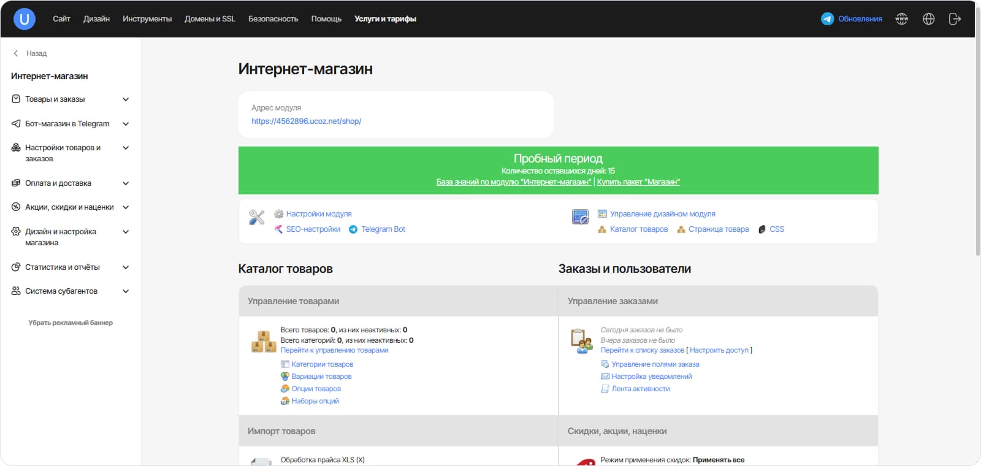Expand Товары и заказы section
Viewport: 981px width, 466px height.
pos(126,99)
